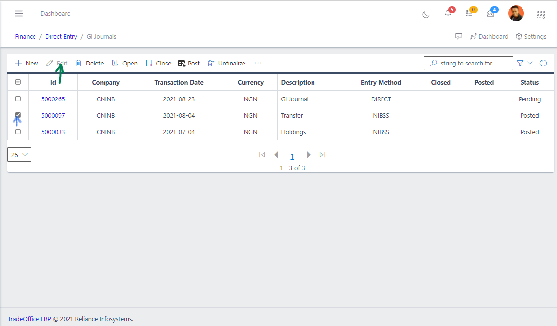Viewport: 557px width, 326px height.
Task: Sort by Company column header
Action: 106,82
